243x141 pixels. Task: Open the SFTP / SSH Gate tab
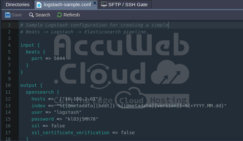[128, 5]
